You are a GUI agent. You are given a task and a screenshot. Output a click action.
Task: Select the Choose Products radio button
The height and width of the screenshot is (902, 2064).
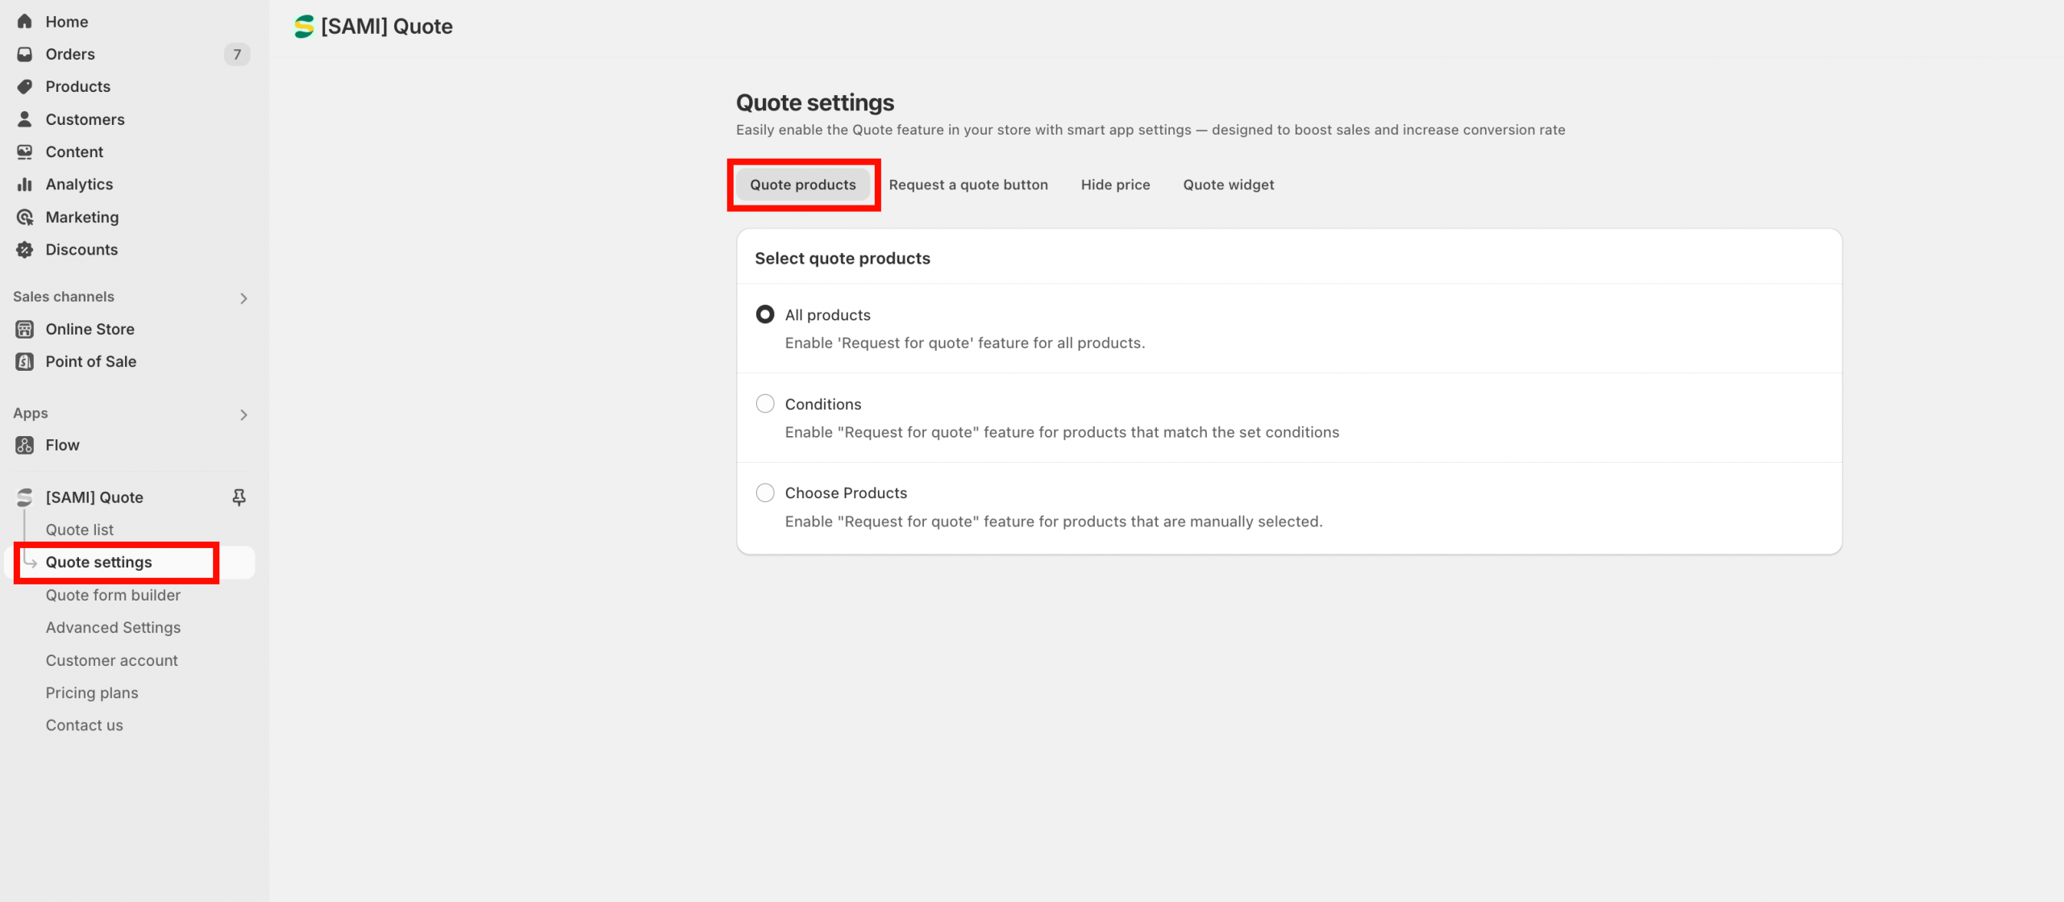[764, 493]
